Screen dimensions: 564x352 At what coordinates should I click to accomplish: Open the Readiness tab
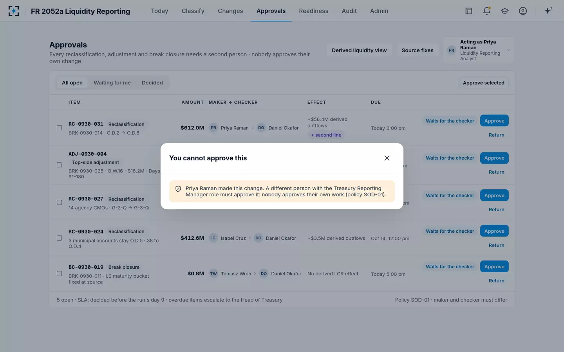[314, 11]
